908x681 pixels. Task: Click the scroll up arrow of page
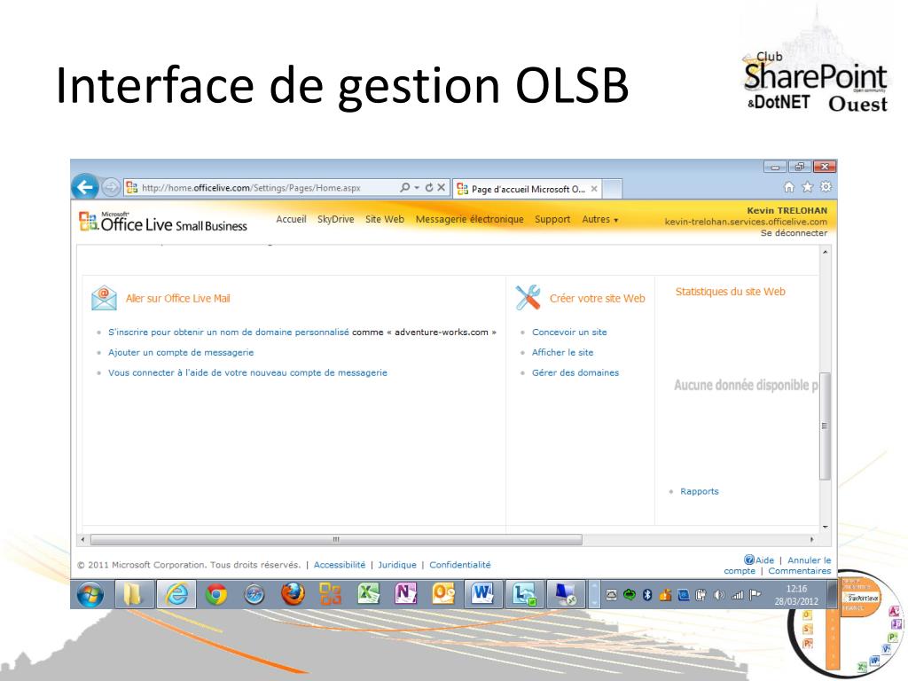tap(825, 253)
